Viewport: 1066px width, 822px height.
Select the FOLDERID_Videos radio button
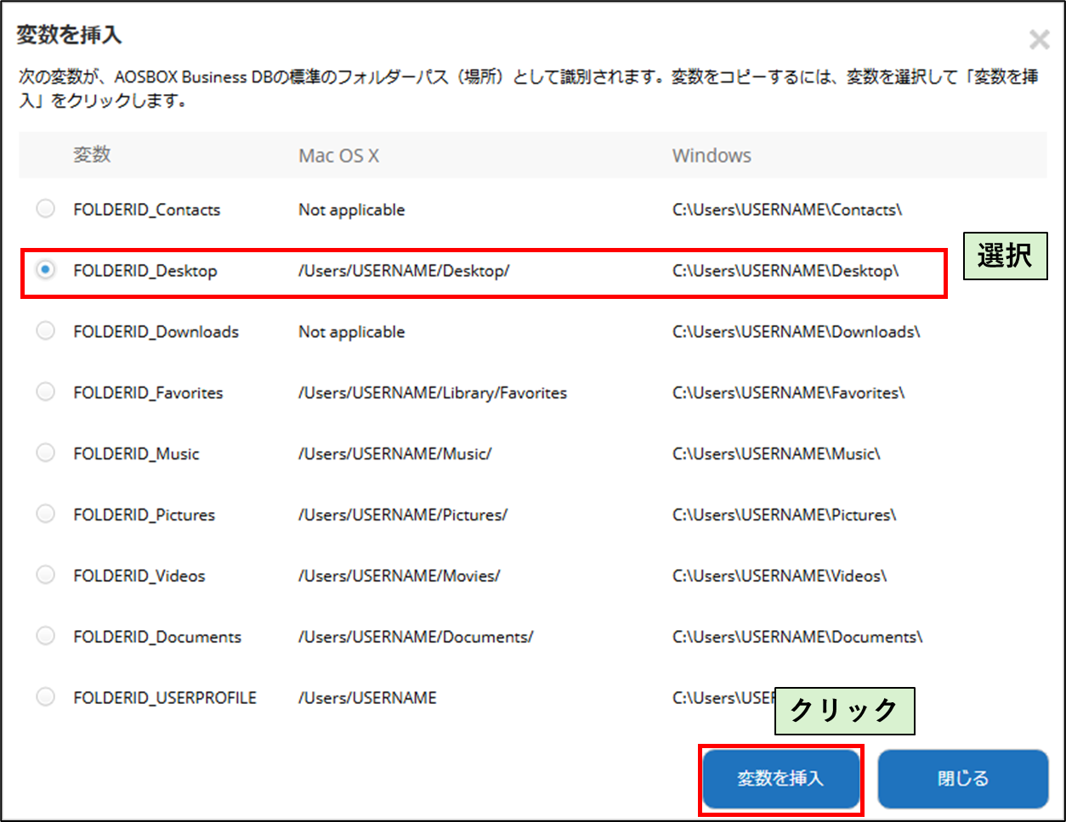pos(46,576)
